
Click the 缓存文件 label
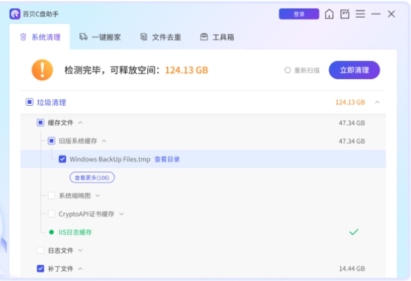(x=61, y=122)
